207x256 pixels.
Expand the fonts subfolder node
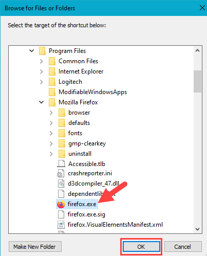51,133
